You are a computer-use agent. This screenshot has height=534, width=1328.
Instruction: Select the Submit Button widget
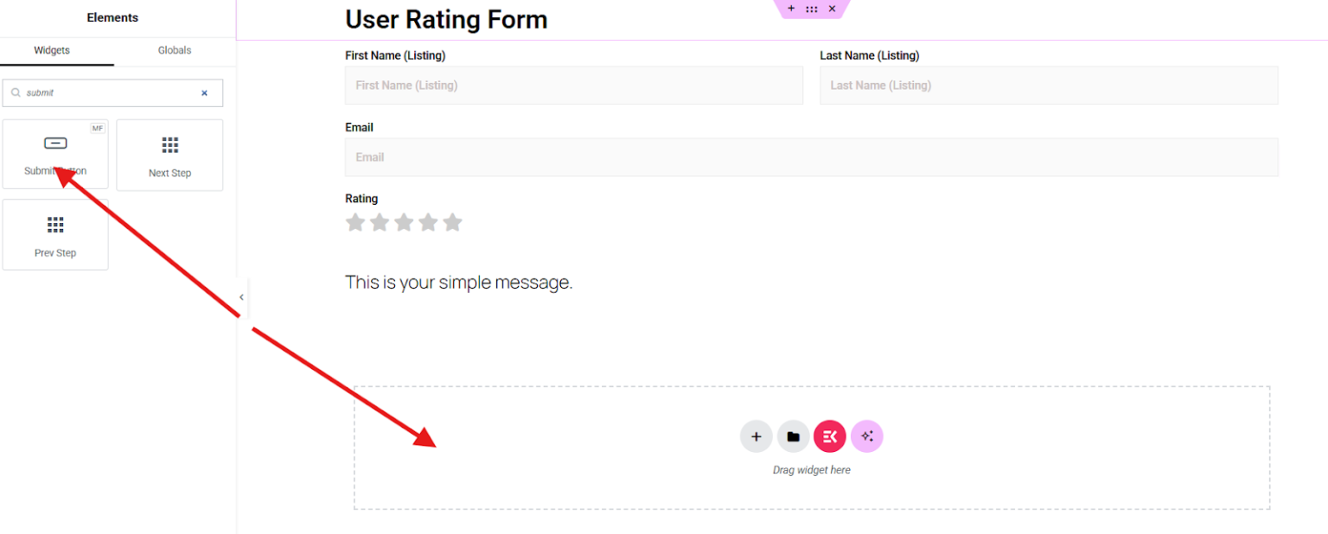coord(55,154)
